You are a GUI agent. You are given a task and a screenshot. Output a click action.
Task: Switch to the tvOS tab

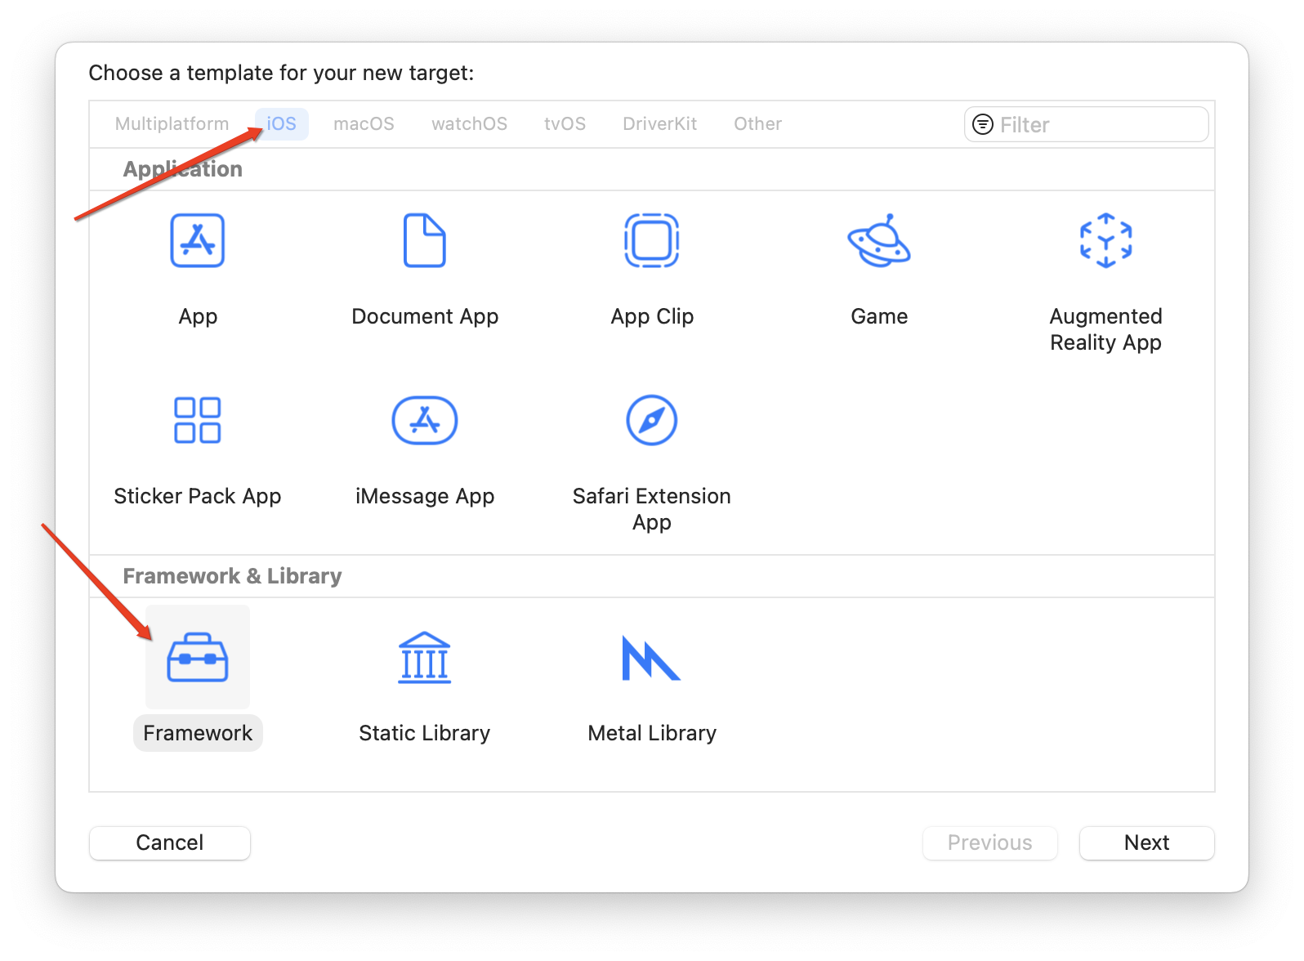pos(565,124)
